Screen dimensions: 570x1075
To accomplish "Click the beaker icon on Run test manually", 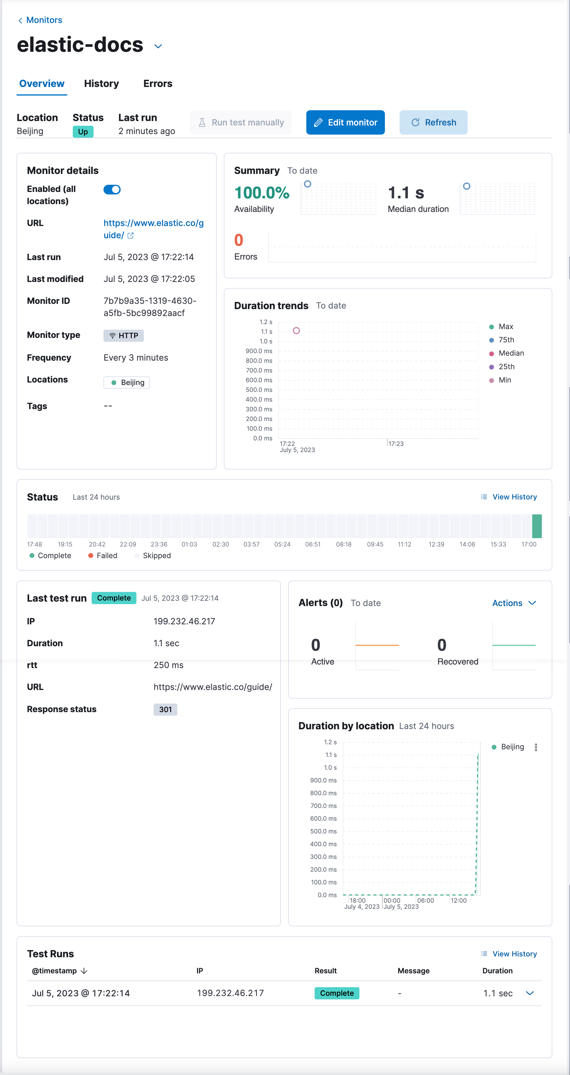I will tap(202, 122).
